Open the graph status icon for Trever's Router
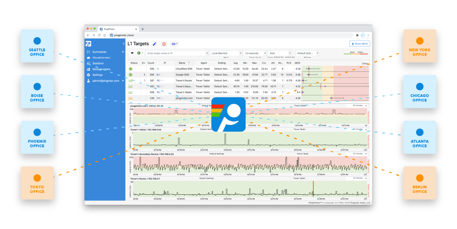 [x=131, y=80]
